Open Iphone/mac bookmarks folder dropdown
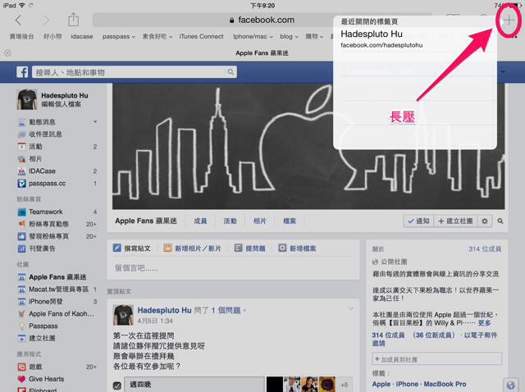The width and height of the screenshot is (525, 392). [253, 36]
